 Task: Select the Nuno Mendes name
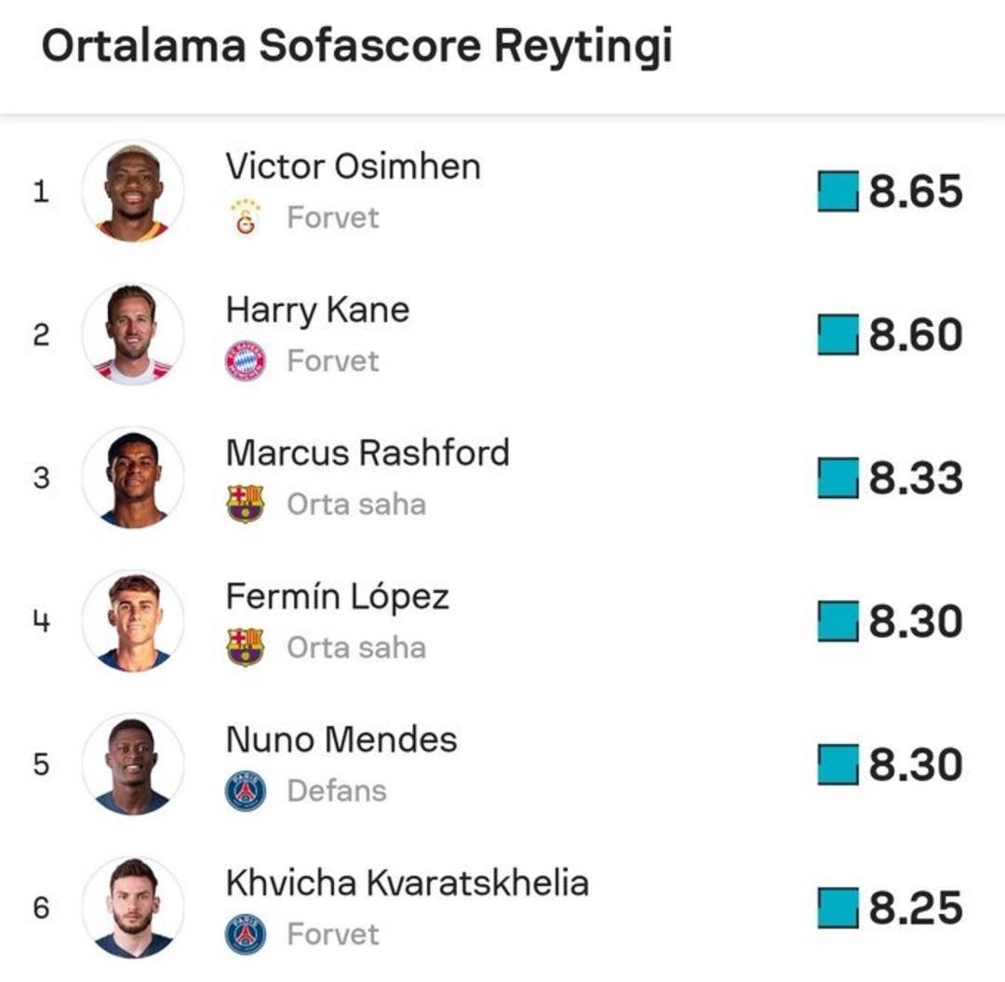(x=342, y=740)
